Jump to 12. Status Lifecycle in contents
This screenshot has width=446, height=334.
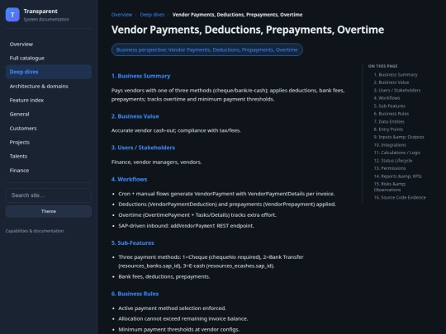pyautogui.click(x=393, y=161)
